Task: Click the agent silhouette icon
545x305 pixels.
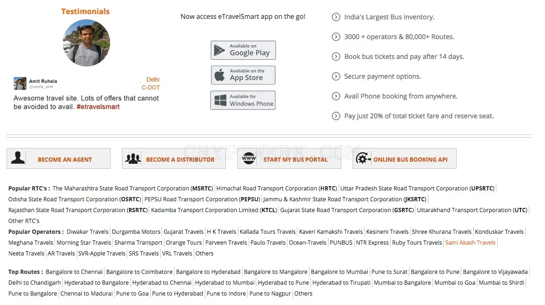Action: click(18, 158)
